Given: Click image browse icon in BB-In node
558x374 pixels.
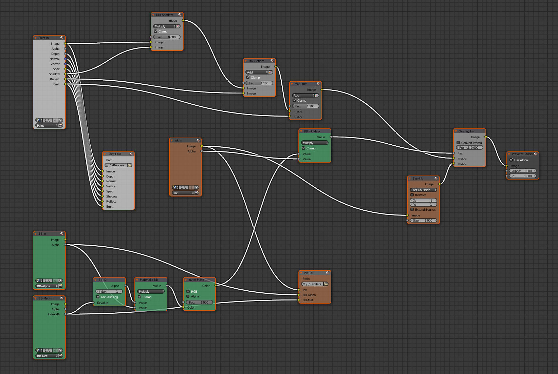Looking at the screenshot, I should click(38, 281).
